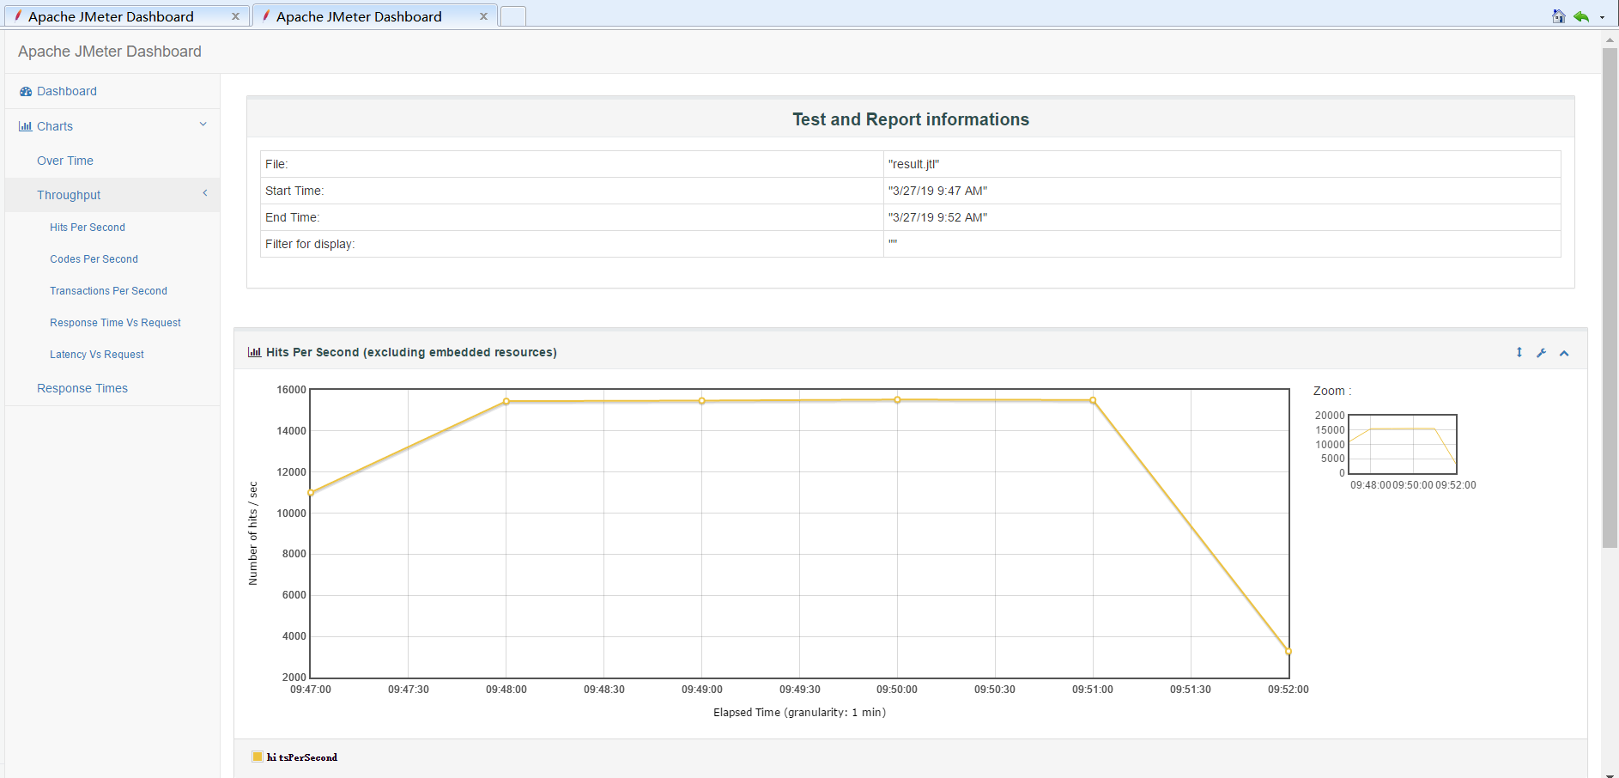Viewport: 1619px width, 778px height.
Task: Click the End Time value "3/27/19 9:52 AM"
Action: [x=937, y=217]
